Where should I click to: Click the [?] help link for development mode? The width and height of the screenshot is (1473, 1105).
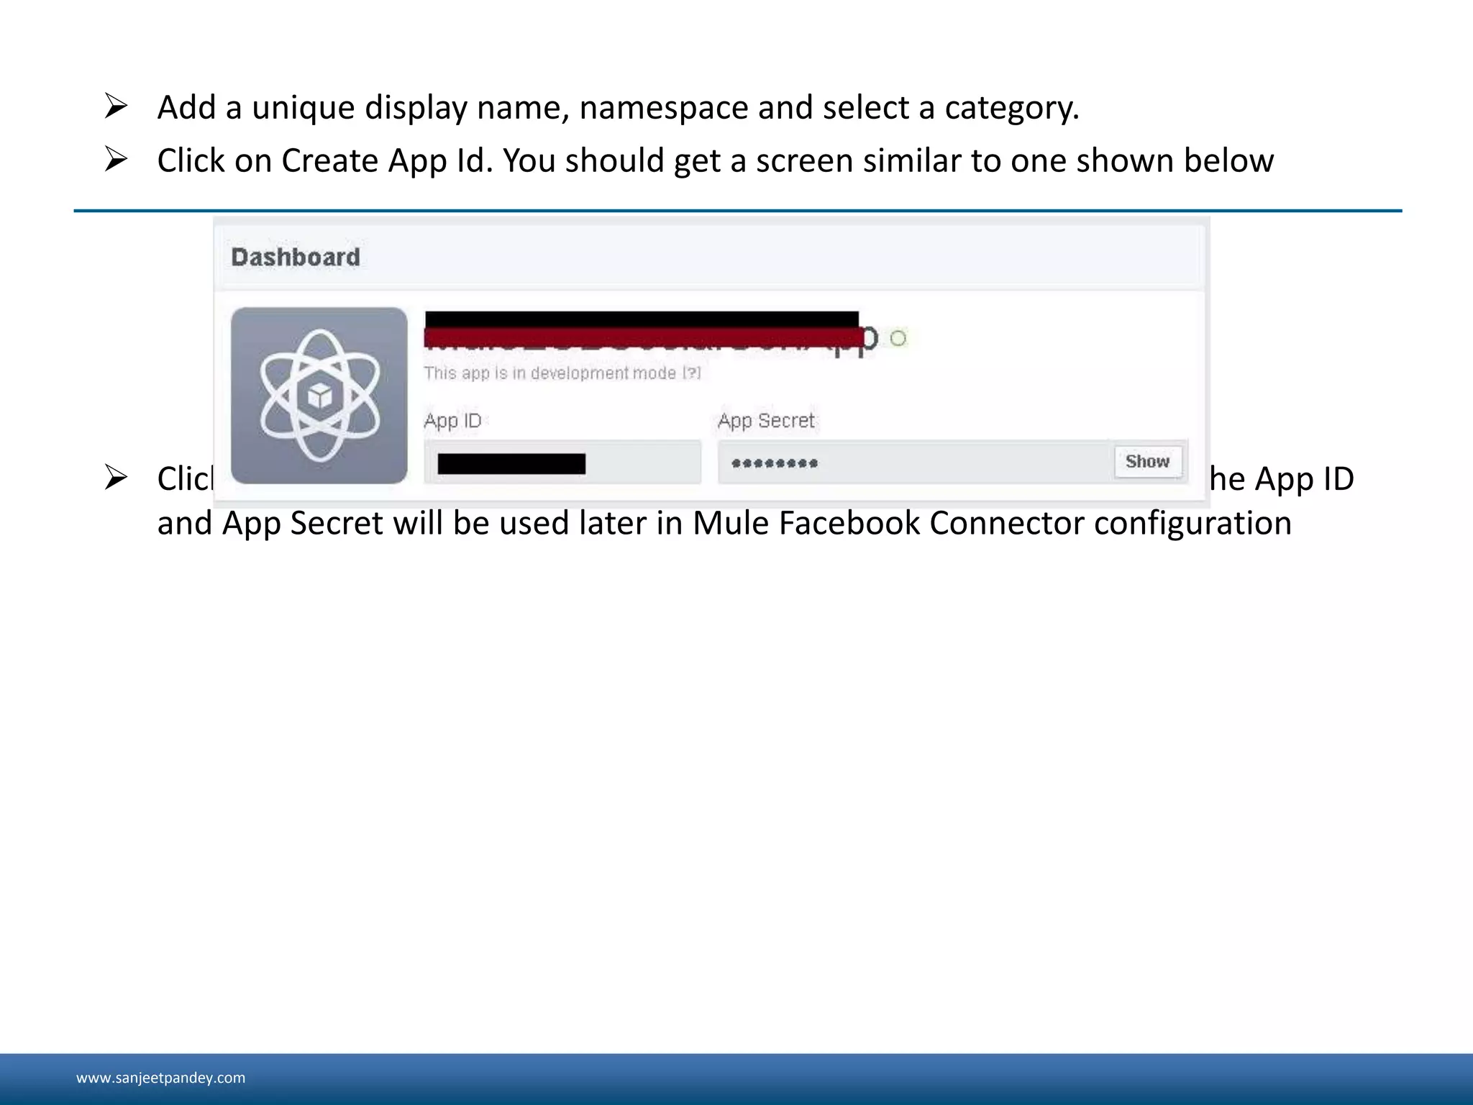pos(691,373)
